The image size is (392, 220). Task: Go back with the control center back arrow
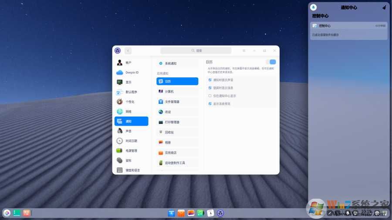128,50
